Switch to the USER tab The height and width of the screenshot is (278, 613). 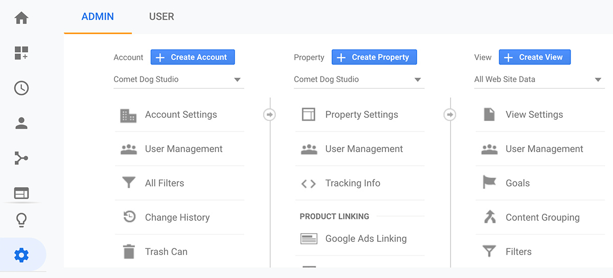(x=161, y=17)
